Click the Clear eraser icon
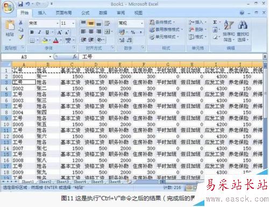Screen dimensions: 269x207 215,37
